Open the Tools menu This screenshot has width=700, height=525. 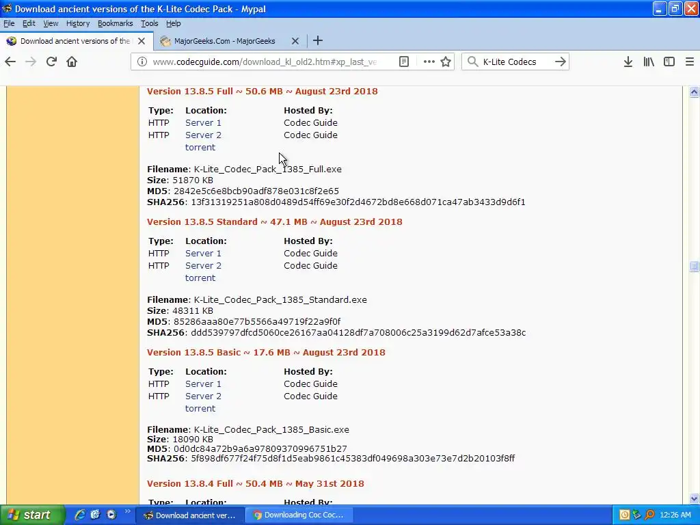pos(150,23)
